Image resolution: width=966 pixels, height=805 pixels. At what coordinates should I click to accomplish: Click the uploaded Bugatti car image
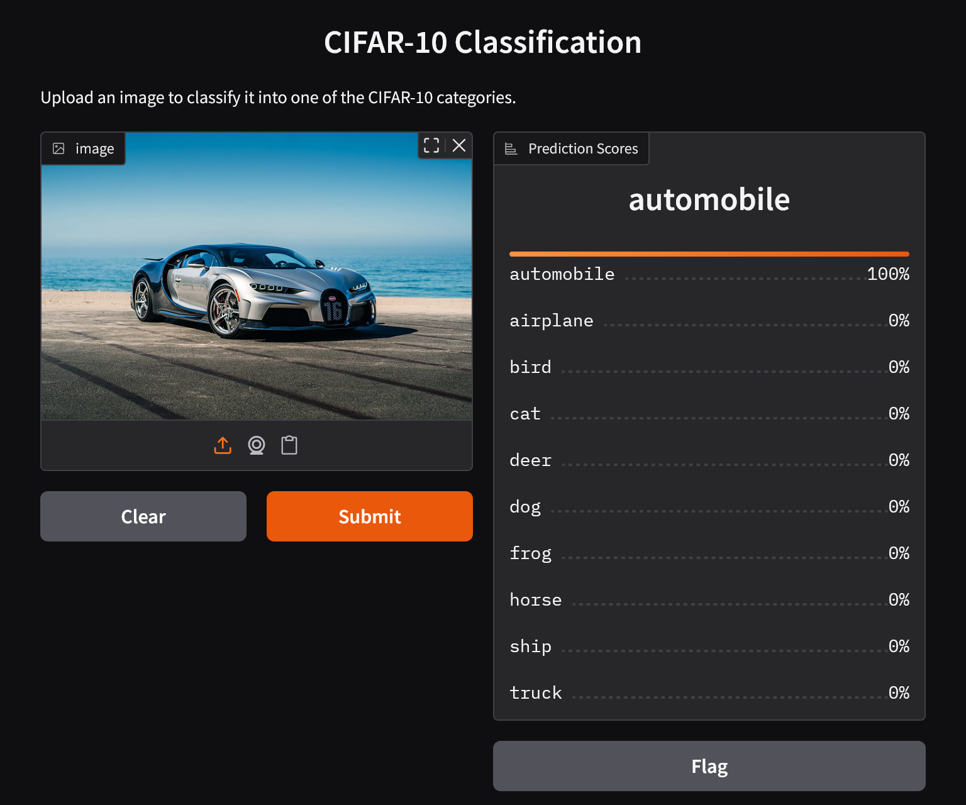pos(256,289)
